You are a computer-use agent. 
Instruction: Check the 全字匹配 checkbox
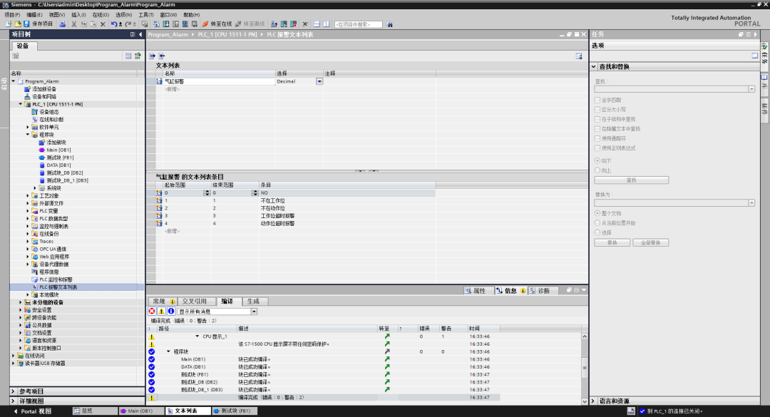click(597, 100)
